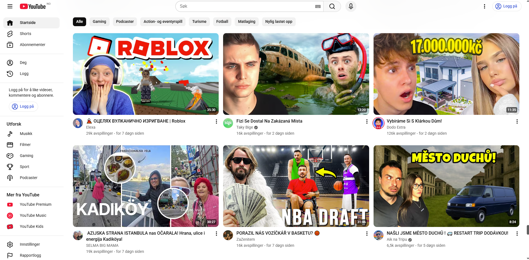Click the magnifier search button
Image resolution: width=529 pixels, height=260 pixels.
[x=332, y=6]
